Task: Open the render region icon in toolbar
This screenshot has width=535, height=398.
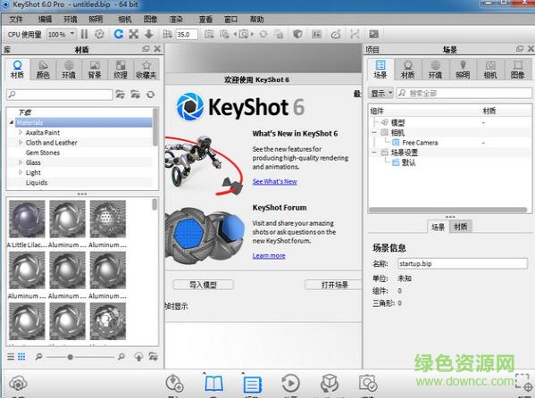Action: (317, 34)
